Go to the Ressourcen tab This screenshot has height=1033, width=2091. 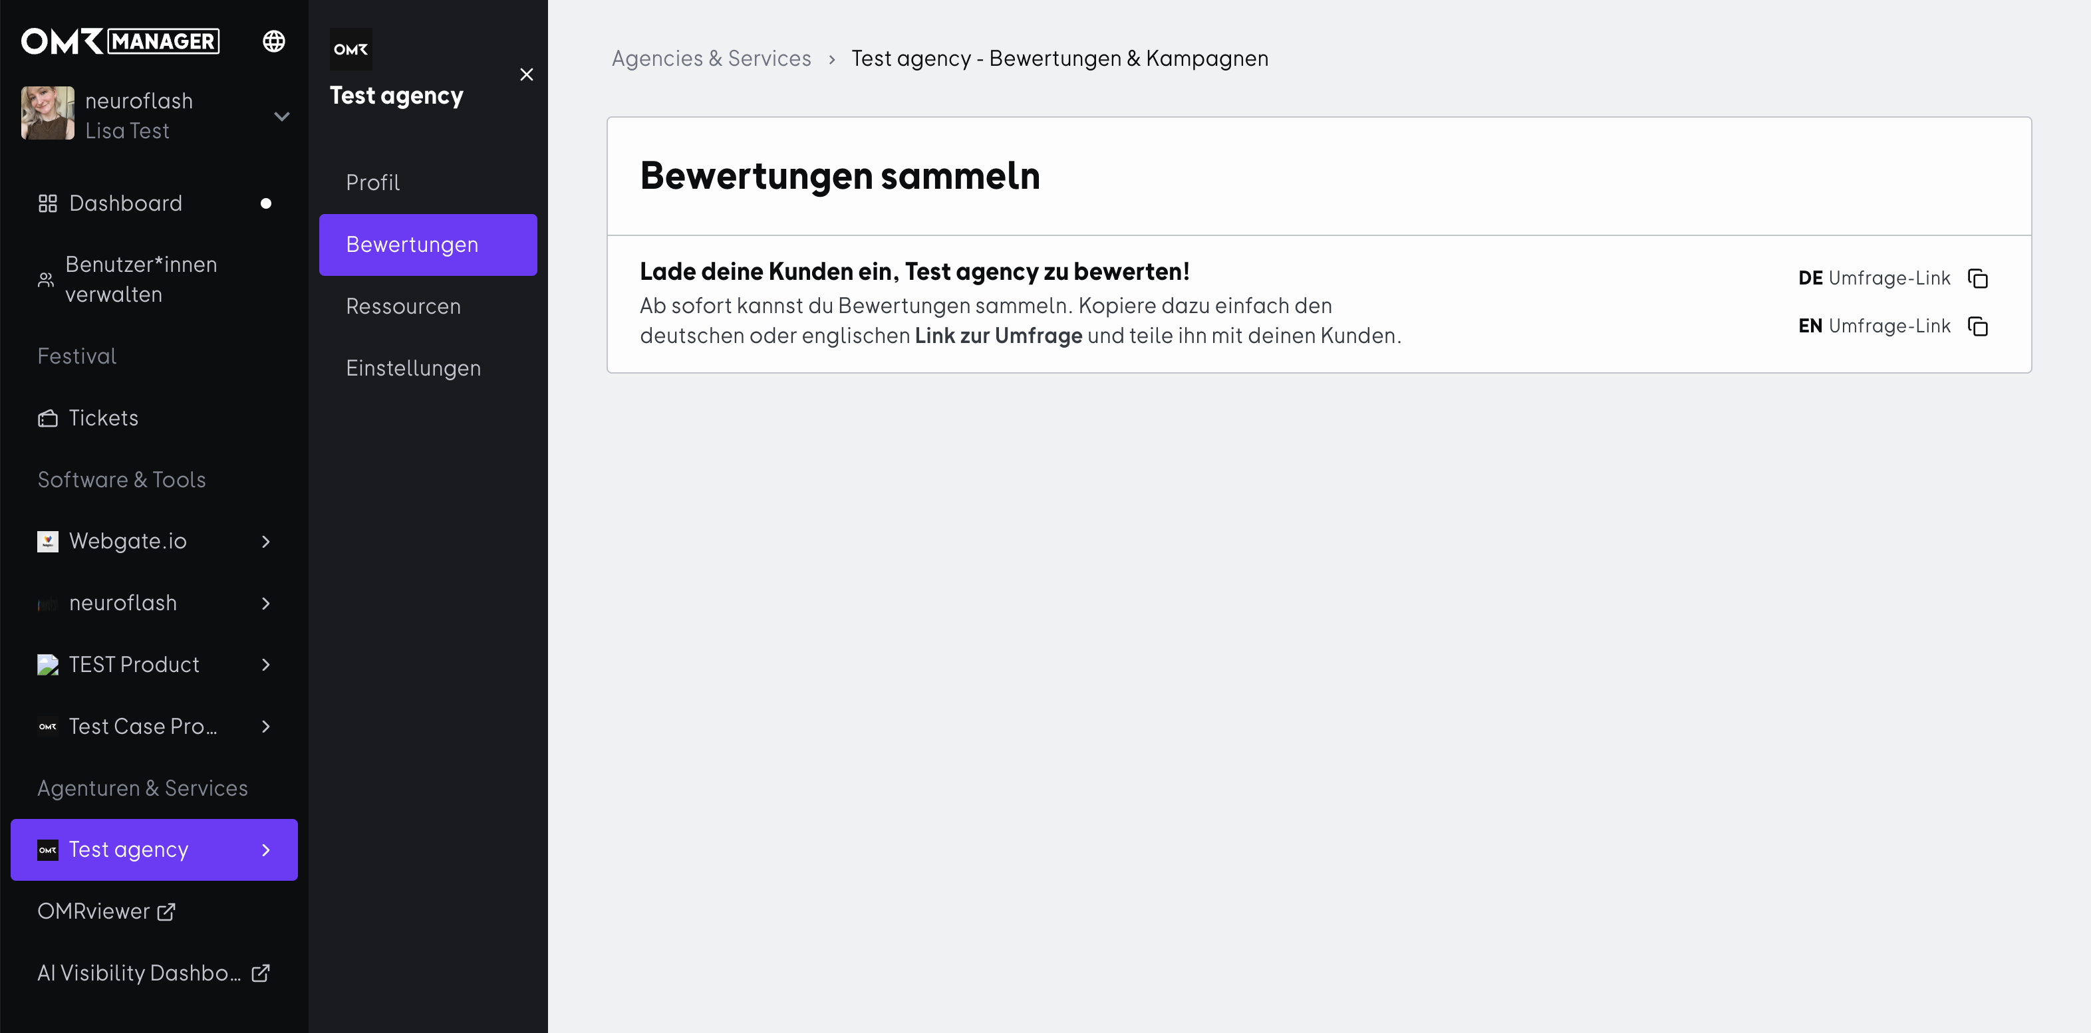pyautogui.click(x=428, y=306)
